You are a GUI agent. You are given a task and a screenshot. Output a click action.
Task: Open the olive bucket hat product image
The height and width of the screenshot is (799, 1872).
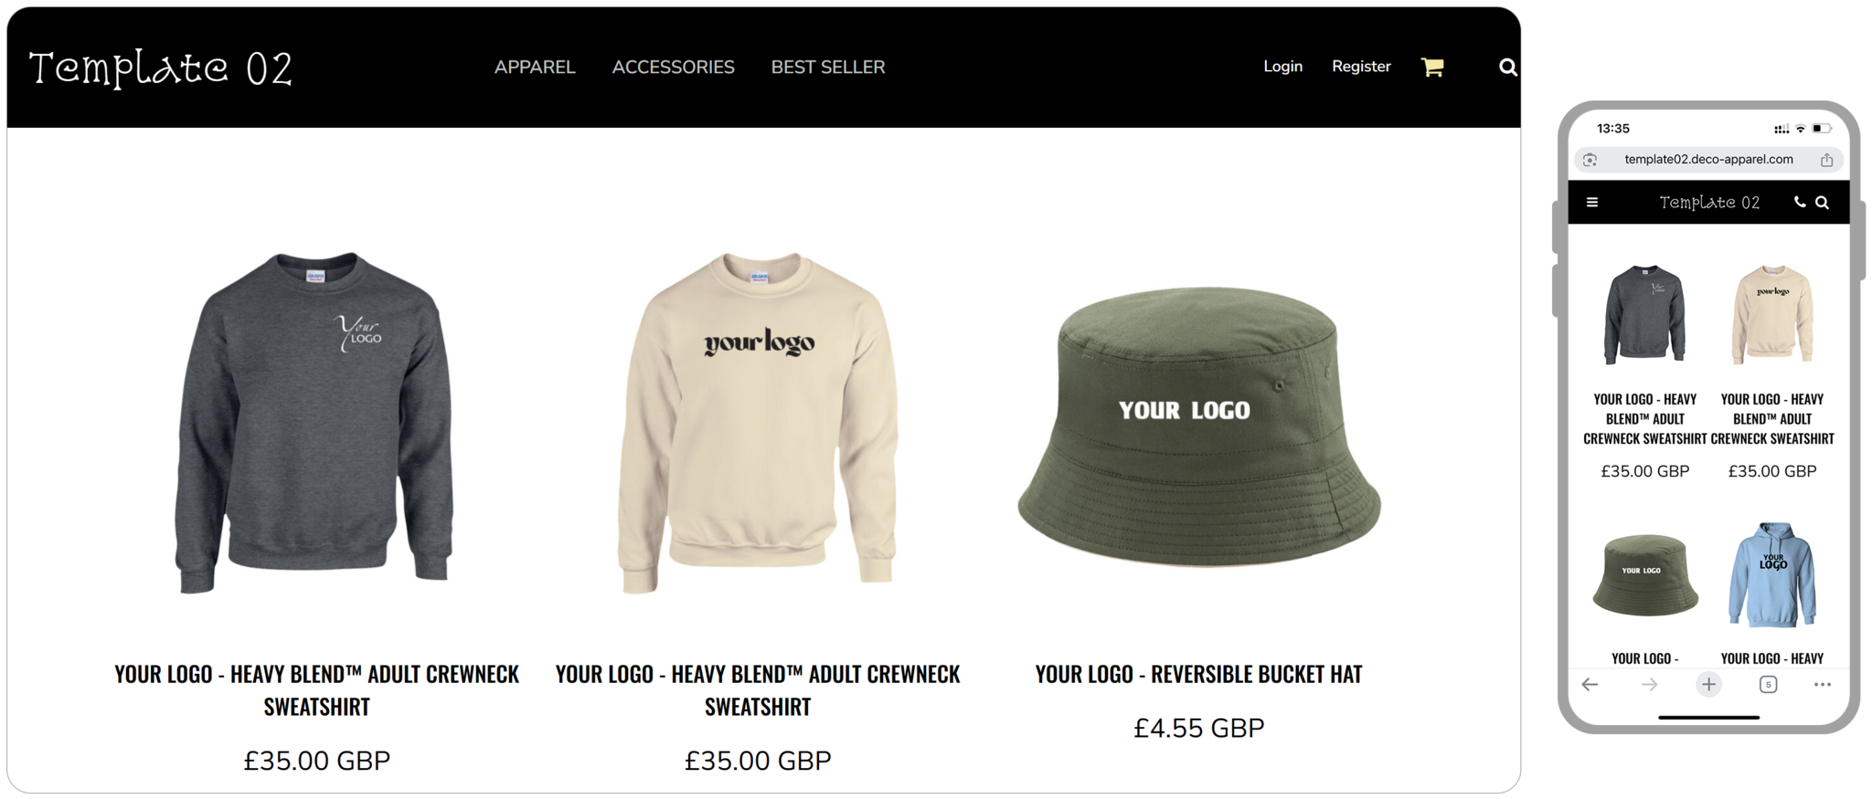tap(1198, 426)
